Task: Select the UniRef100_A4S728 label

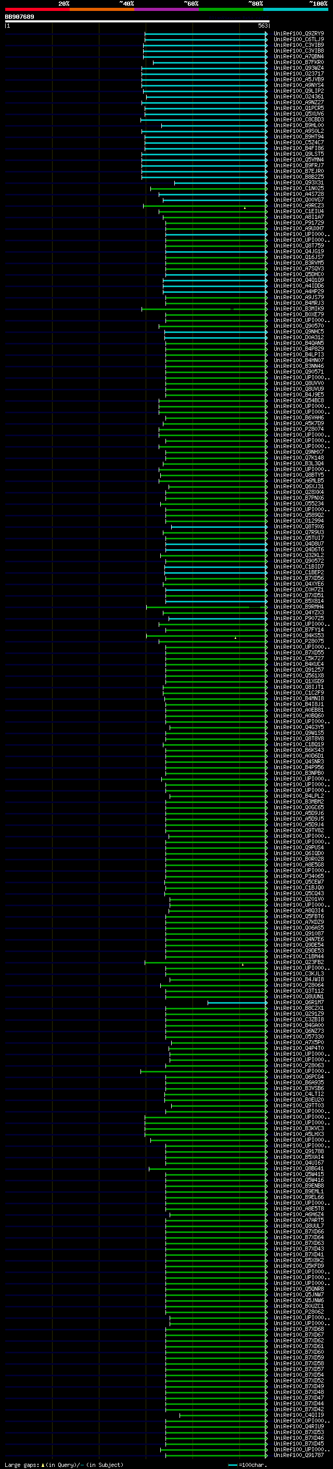Action: pyautogui.click(x=298, y=194)
